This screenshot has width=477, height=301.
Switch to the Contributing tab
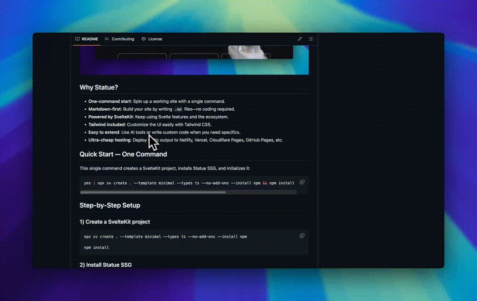click(123, 39)
